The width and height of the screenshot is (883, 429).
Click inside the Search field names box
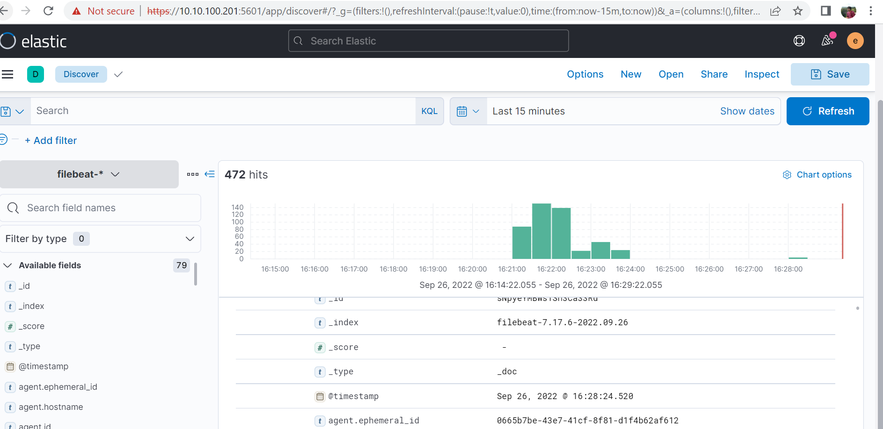[101, 207]
